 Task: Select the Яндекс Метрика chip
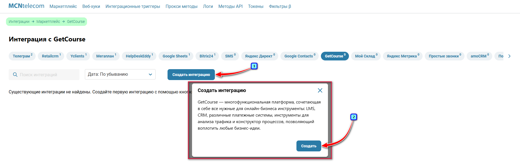coord(403,56)
